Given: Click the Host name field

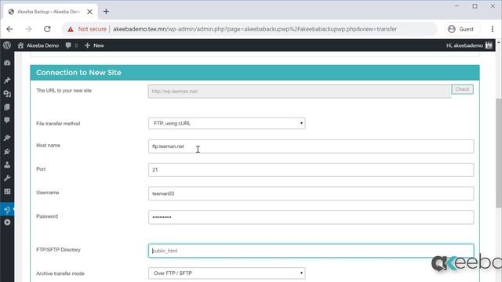Looking at the screenshot, I should 311,146.
